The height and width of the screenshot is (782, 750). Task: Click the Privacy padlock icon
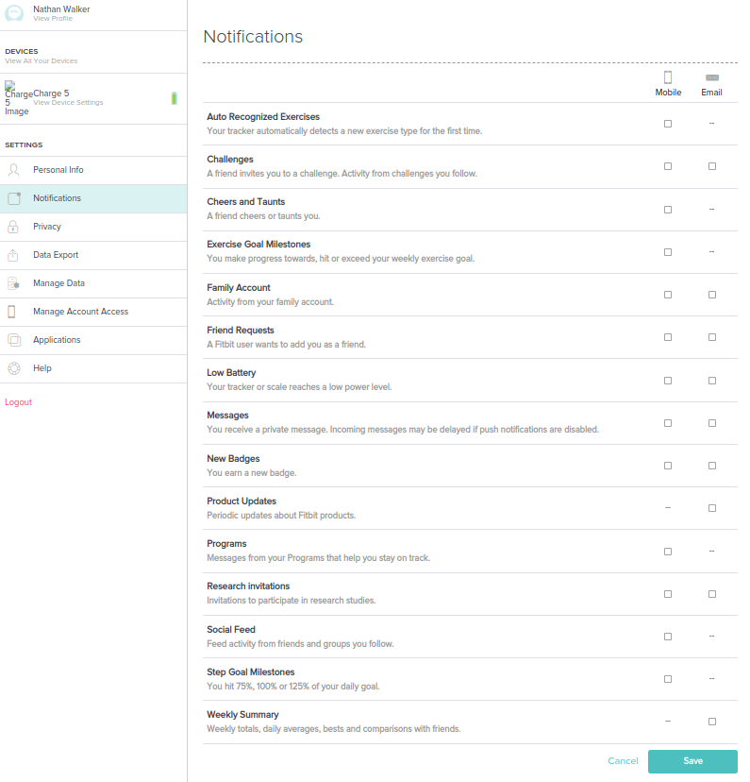click(x=13, y=227)
